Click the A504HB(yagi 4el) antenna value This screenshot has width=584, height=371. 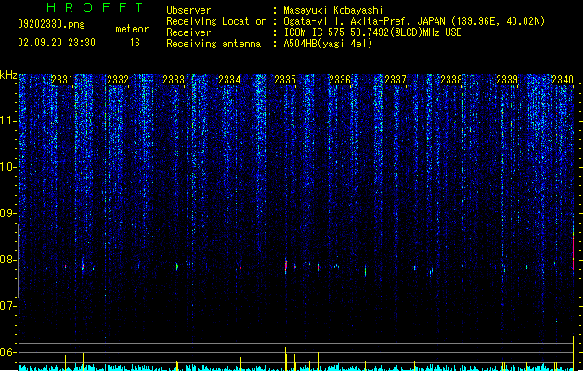[328, 44]
